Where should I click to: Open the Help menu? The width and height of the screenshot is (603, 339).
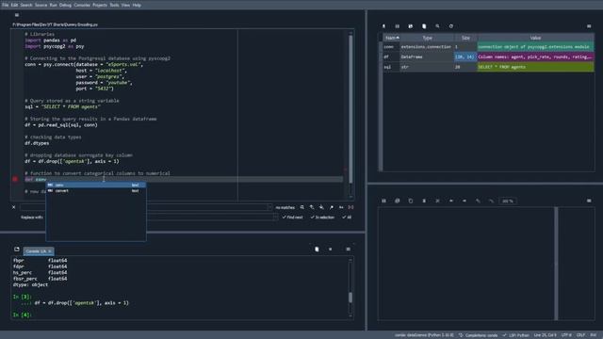(x=137, y=5)
